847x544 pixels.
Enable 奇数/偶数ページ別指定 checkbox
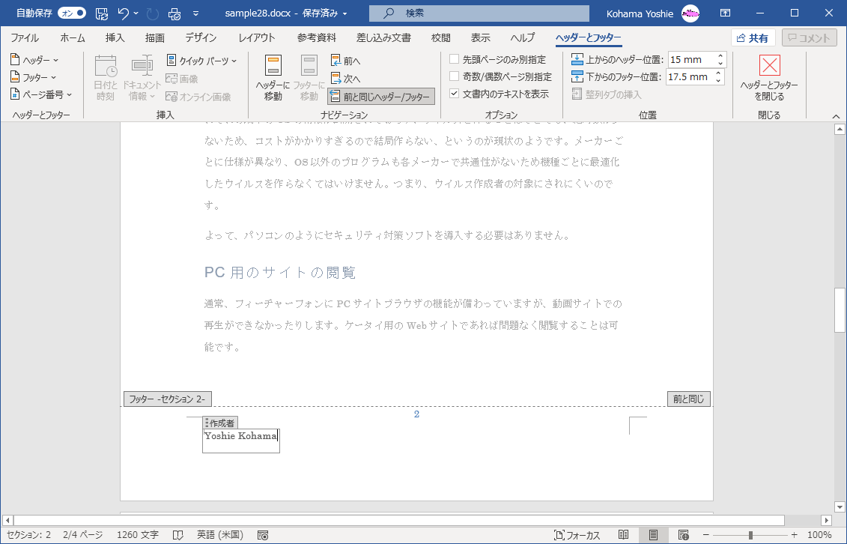(455, 76)
